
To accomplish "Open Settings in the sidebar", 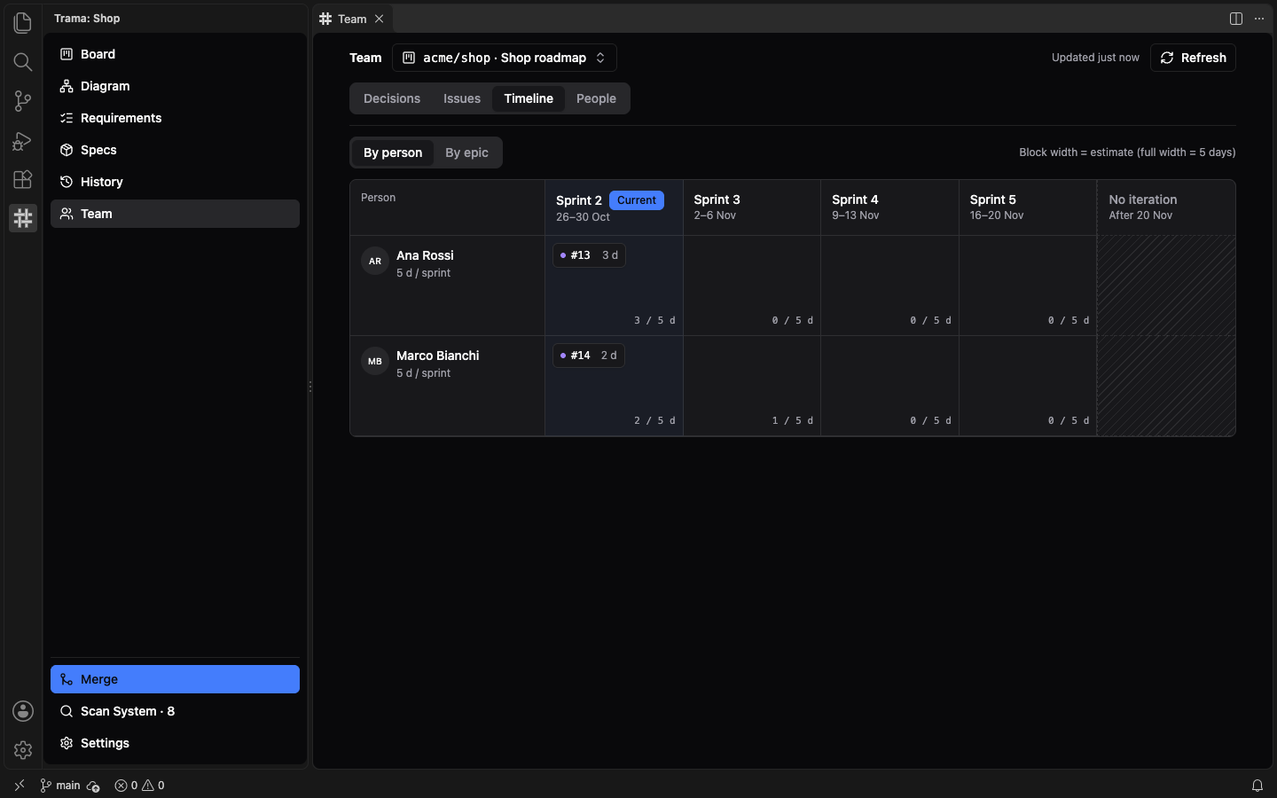I will (175, 743).
